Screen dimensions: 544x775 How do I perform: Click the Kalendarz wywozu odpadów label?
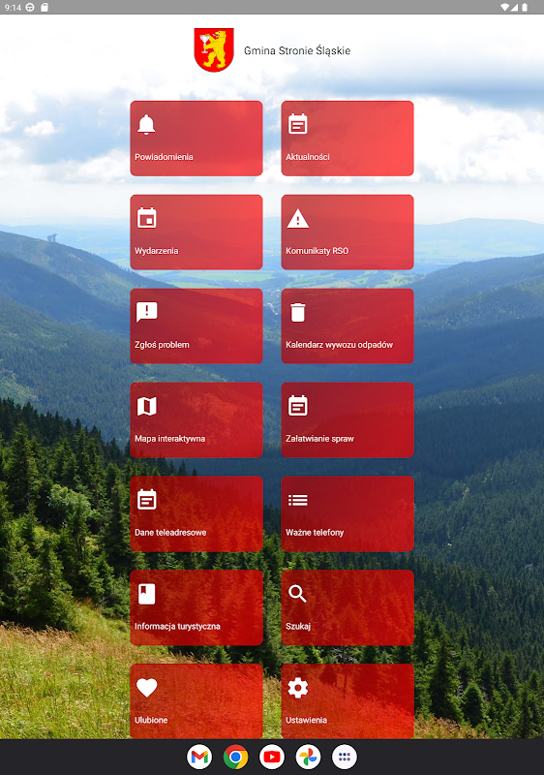339,345
